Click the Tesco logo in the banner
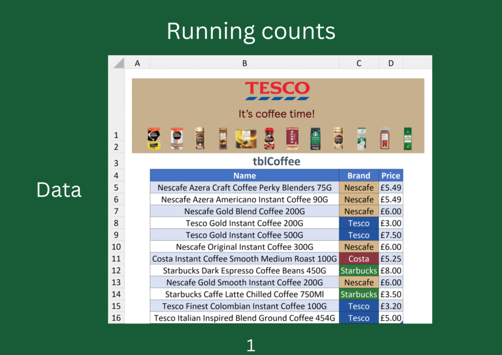 click(277, 89)
